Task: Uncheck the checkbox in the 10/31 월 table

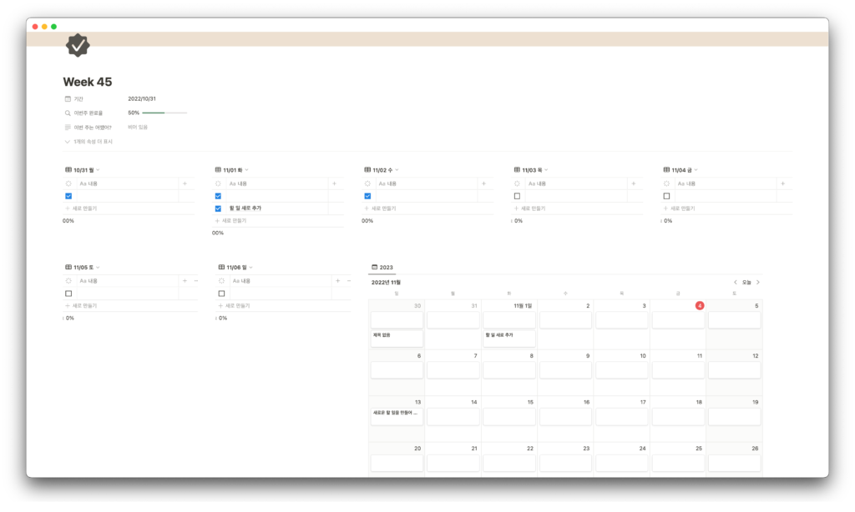Action: coord(68,196)
